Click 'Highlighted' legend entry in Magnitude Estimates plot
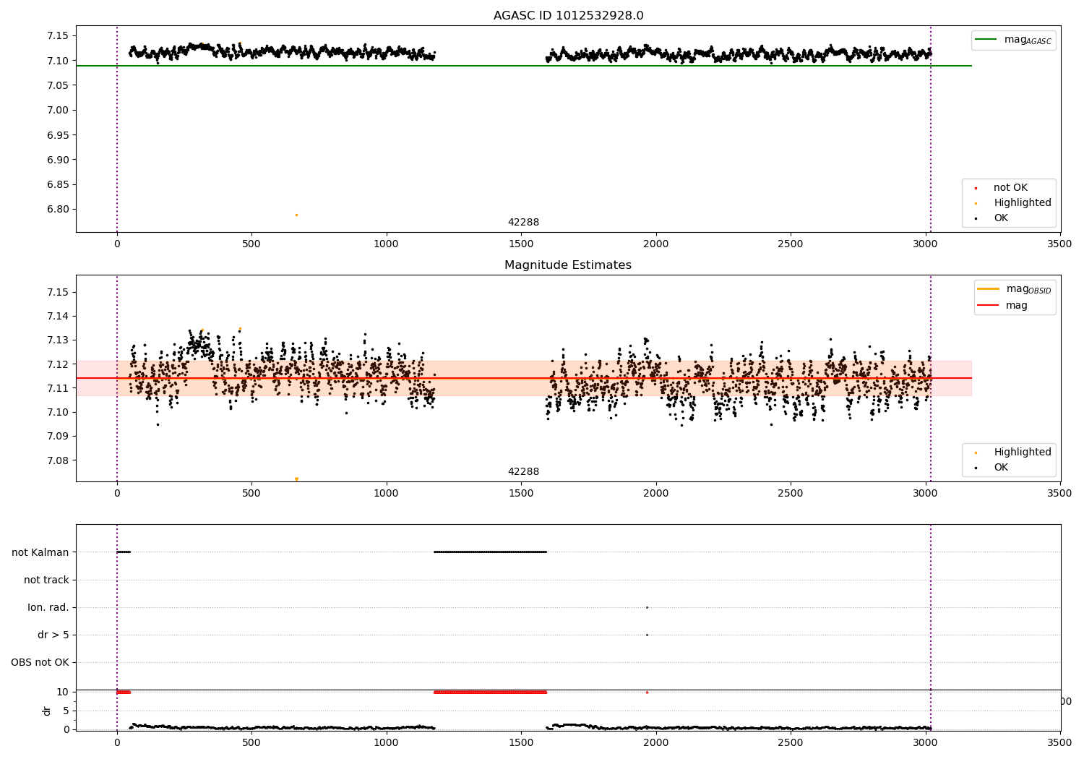The image size is (1084, 759). click(1012, 453)
